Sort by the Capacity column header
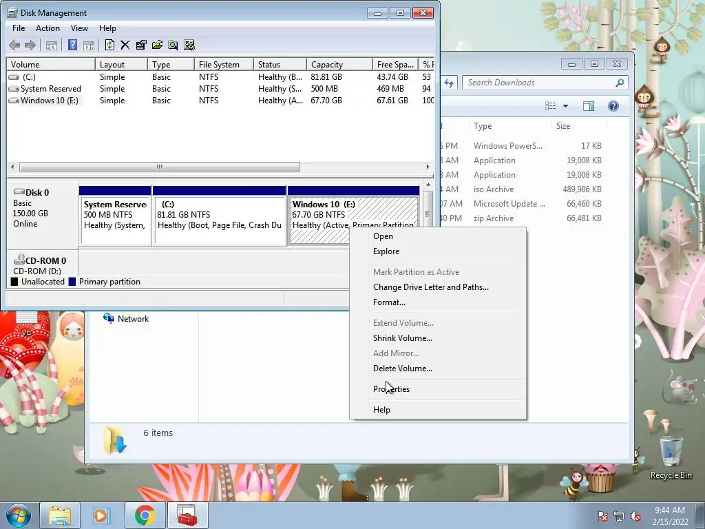 (x=339, y=64)
